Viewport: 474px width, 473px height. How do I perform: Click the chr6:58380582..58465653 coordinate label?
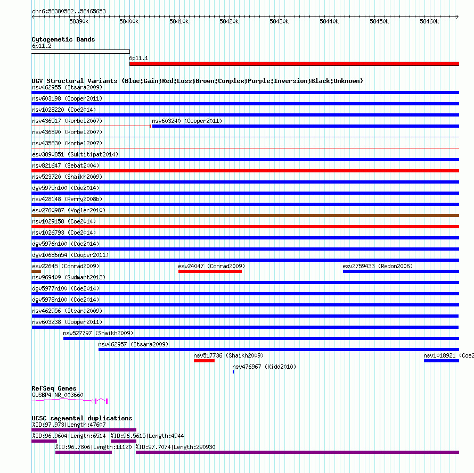tap(69, 12)
